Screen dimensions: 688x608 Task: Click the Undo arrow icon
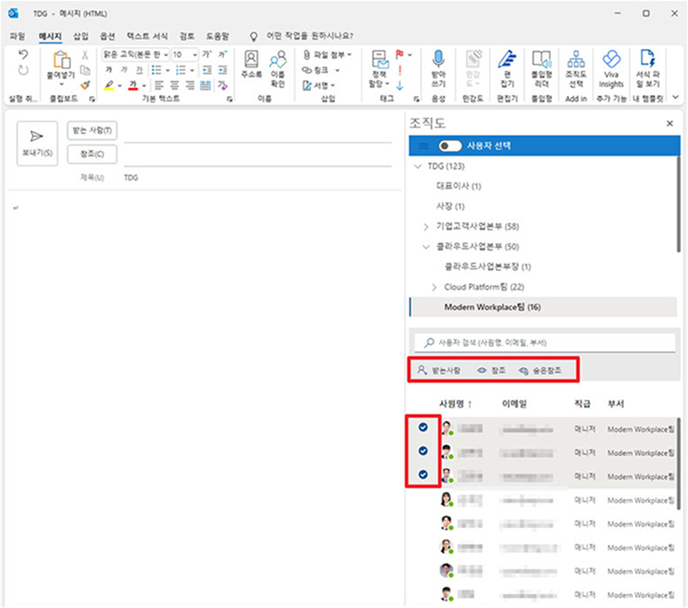[23, 54]
